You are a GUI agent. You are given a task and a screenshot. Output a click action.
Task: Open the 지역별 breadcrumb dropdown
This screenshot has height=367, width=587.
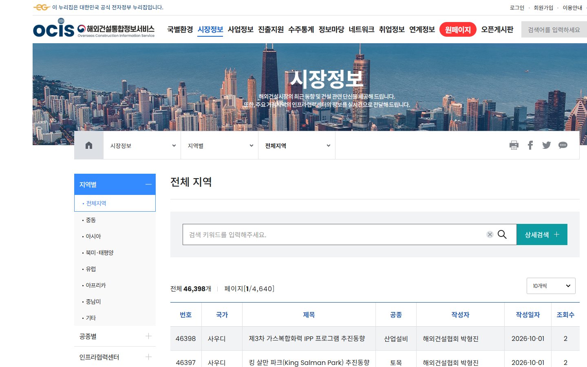220,146
